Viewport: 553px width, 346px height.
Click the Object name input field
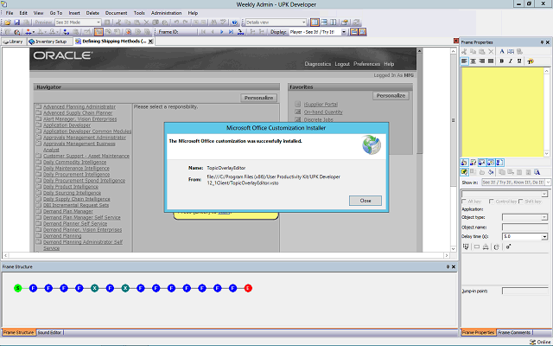tap(524, 227)
